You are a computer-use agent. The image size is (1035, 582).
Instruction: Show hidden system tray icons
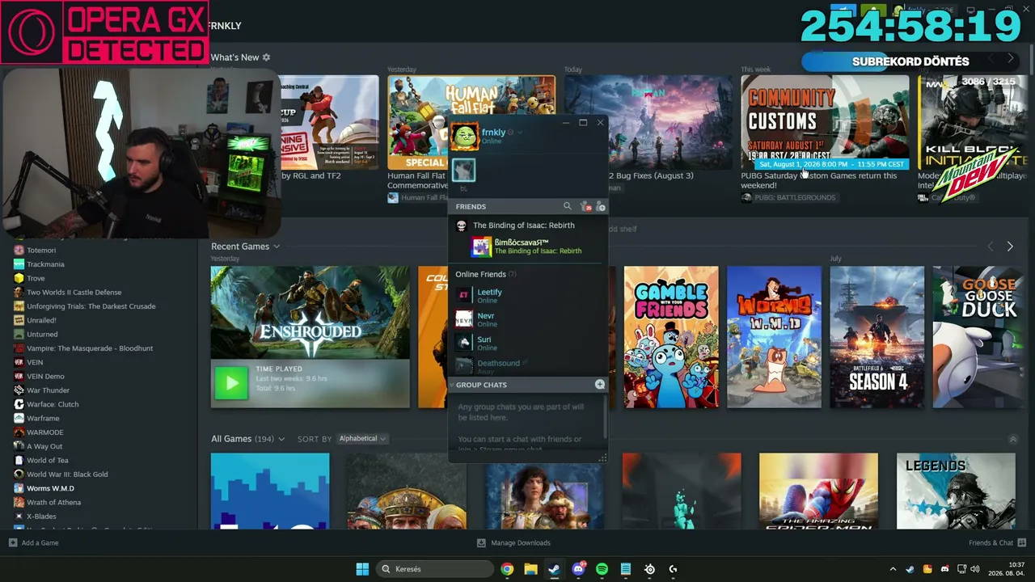click(x=893, y=569)
